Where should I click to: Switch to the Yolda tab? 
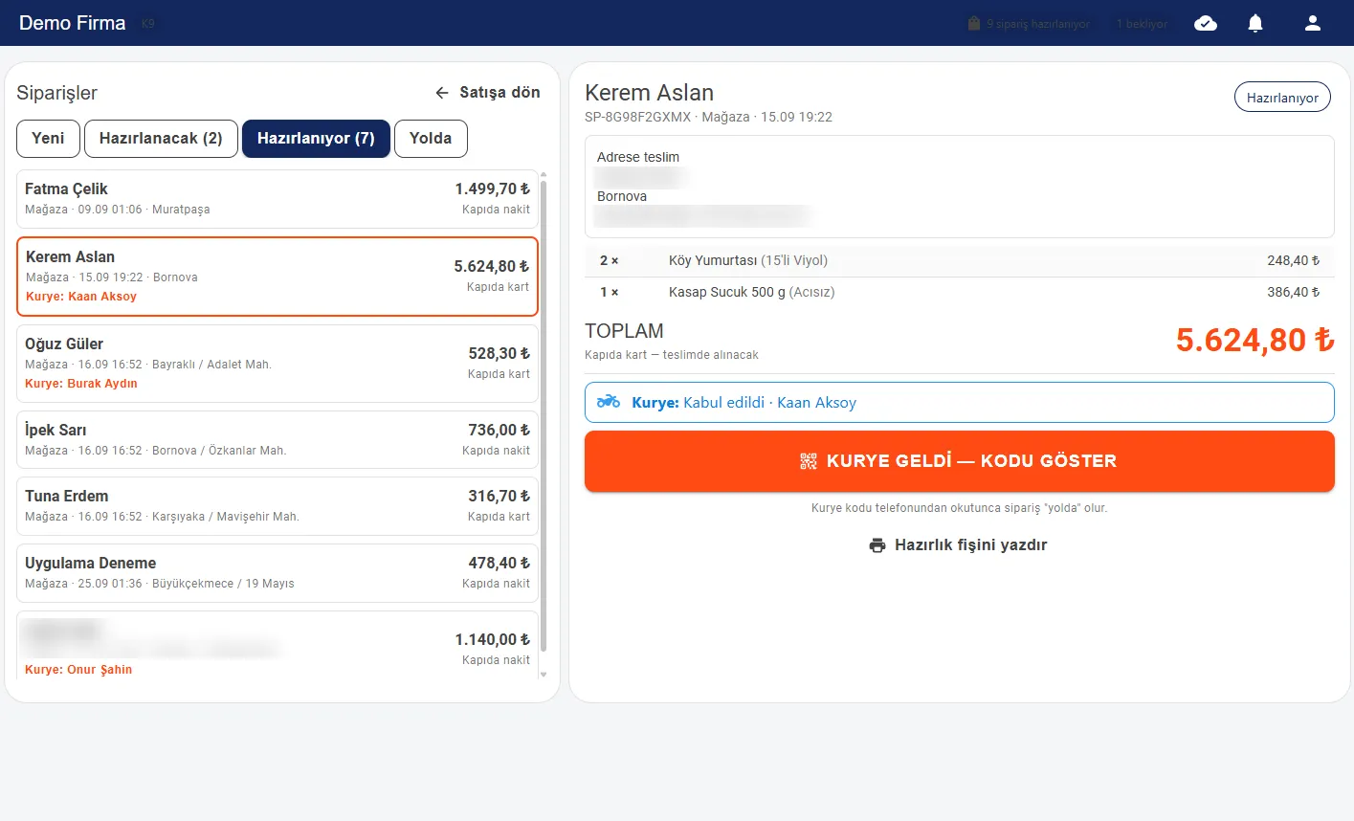tap(431, 138)
